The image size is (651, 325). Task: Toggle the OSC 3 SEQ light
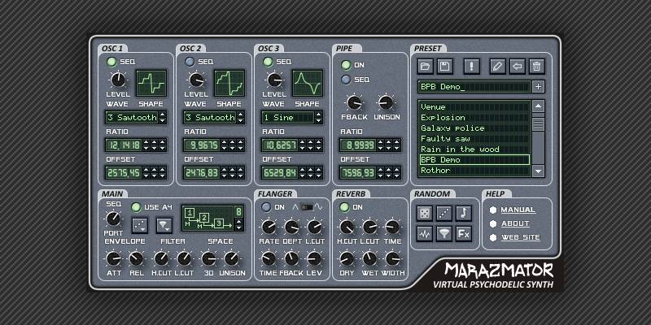coord(268,62)
